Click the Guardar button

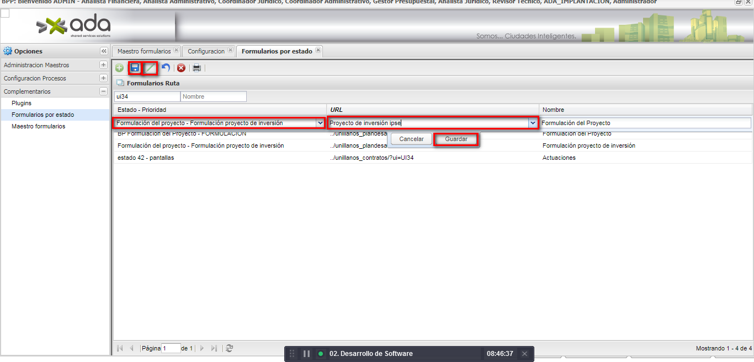click(456, 139)
